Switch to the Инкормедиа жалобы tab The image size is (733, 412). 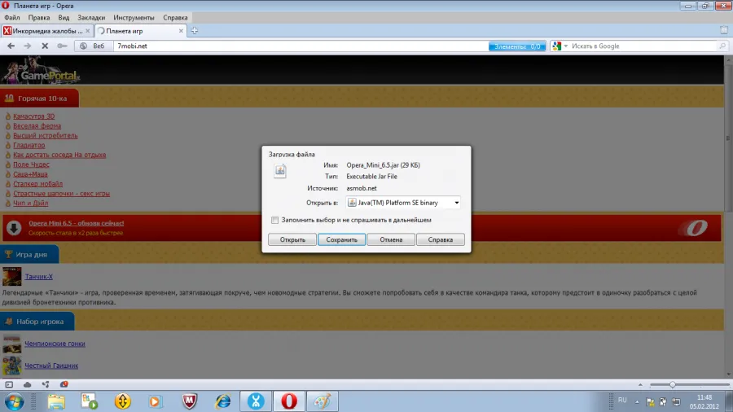tap(46, 31)
